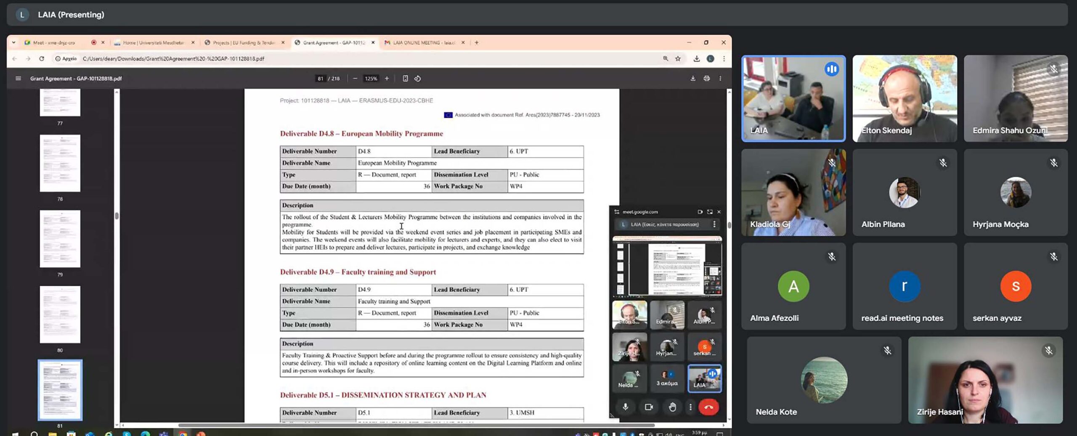Go back in the browser
This screenshot has width=1077, height=436.
pyautogui.click(x=15, y=58)
